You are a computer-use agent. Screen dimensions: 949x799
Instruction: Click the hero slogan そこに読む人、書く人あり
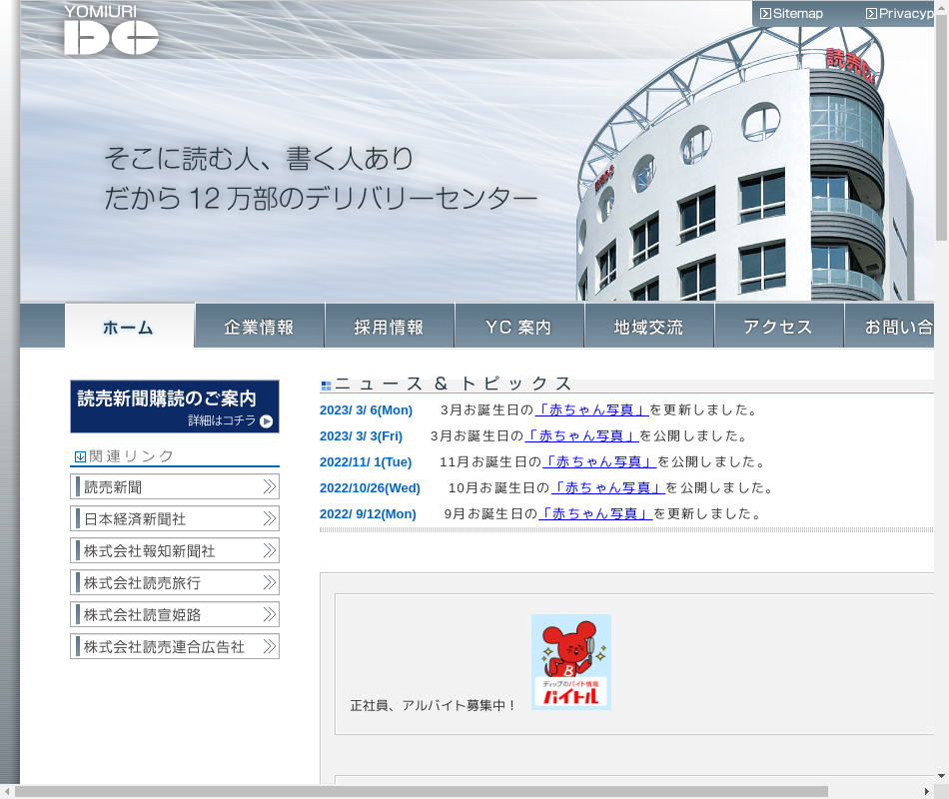(x=259, y=158)
